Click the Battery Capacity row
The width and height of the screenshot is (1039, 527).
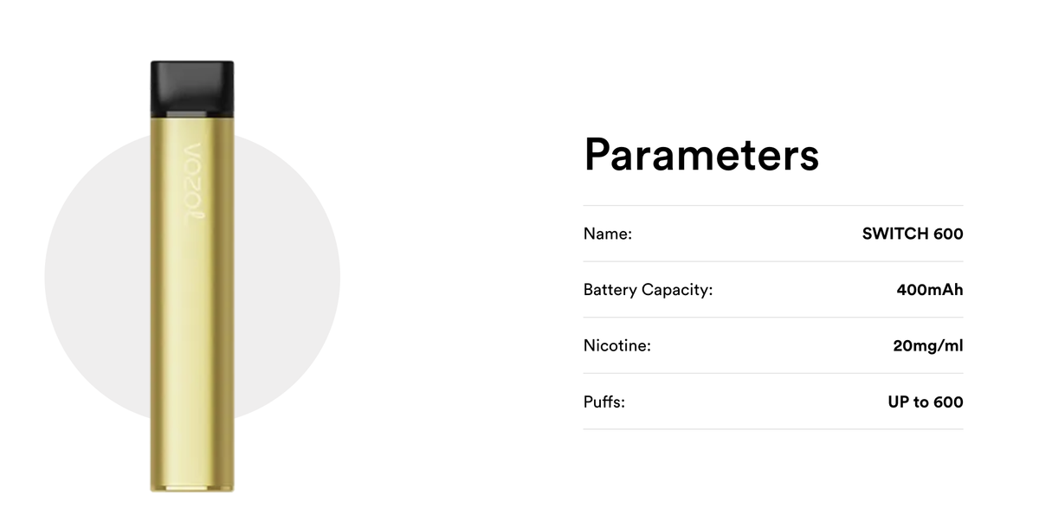coord(773,290)
